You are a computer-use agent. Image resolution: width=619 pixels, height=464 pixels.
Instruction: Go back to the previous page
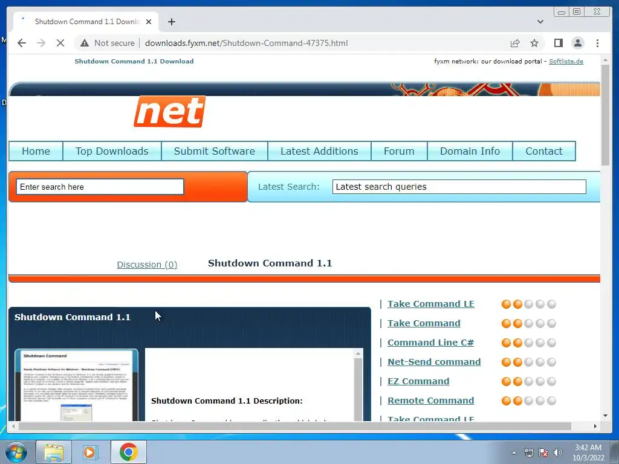pyautogui.click(x=22, y=43)
